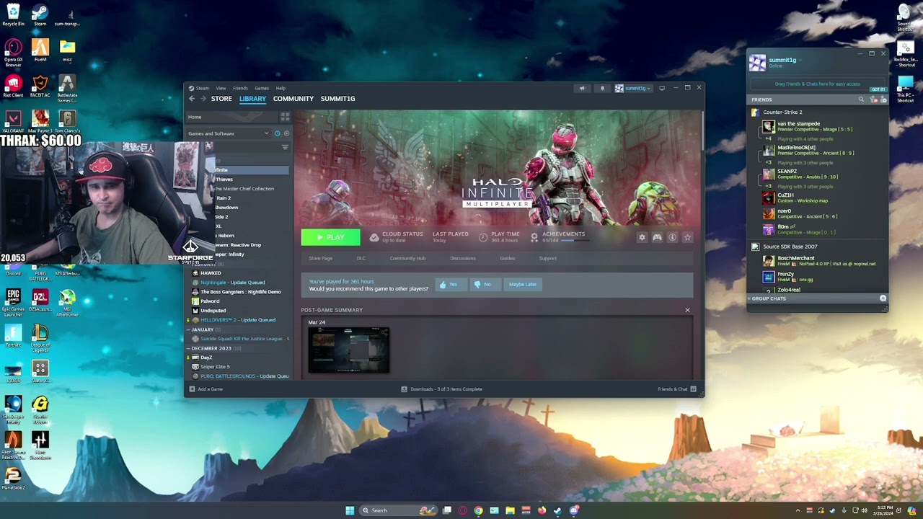This screenshot has height=519, width=923.
Task: Open the View menu
Action: pos(221,88)
